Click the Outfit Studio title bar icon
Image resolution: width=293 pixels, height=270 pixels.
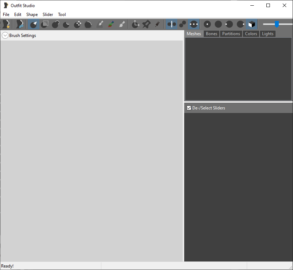[x=6, y=5]
